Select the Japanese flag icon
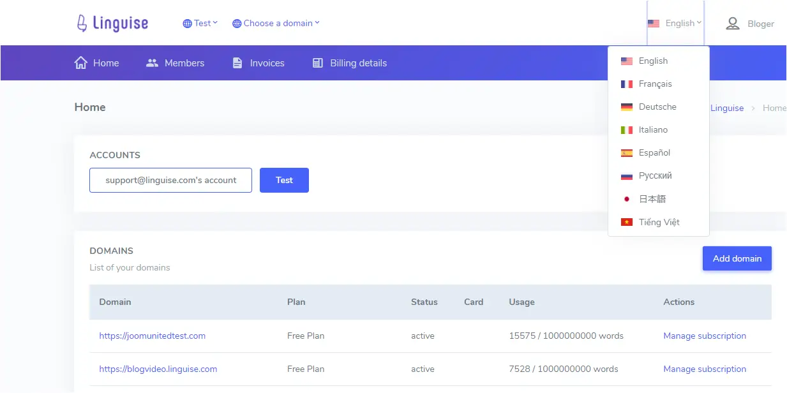This screenshot has height=393, width=787. click(627, 199)
